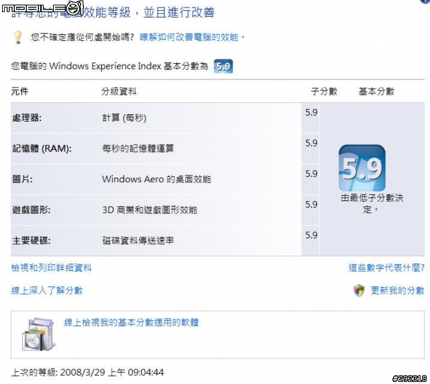
Task: Click the 計算 (每秒) description text
Action: pyautogui.click(x=124, y=118)
